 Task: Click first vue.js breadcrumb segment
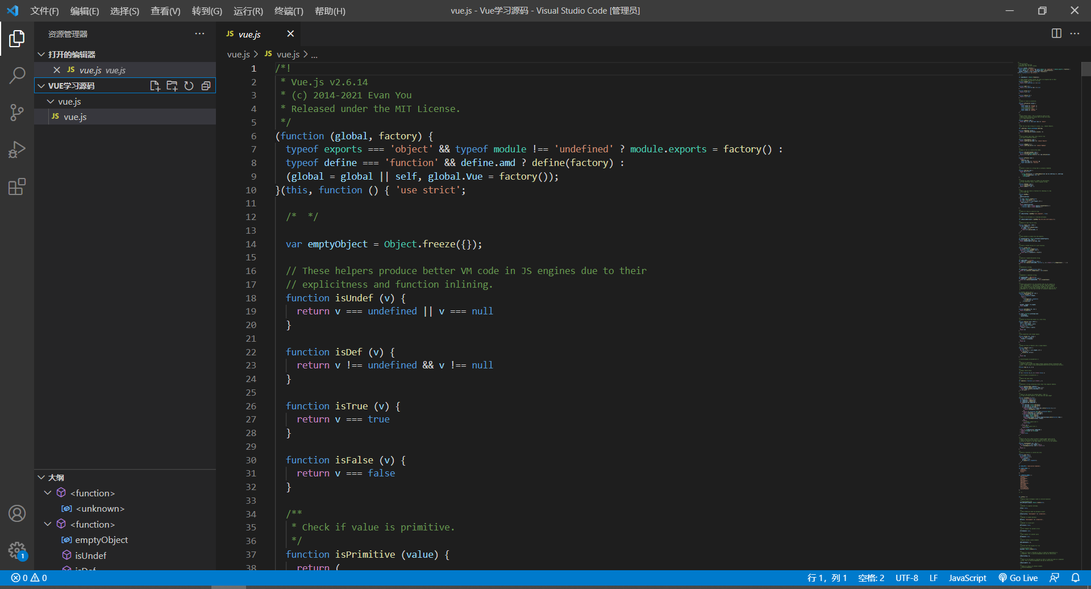pyautogui.click(x=239, y=55)
